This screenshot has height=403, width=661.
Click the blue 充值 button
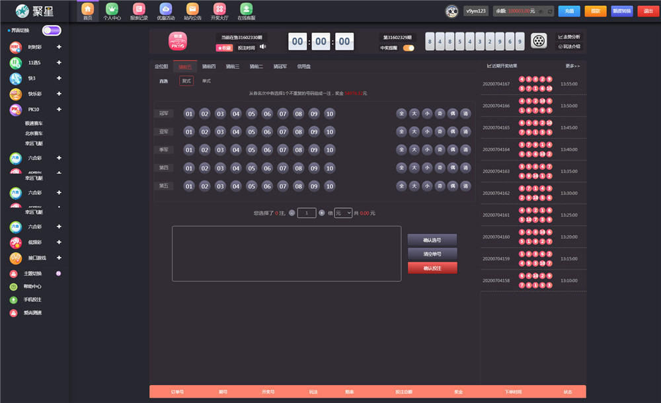pos(569,11)
